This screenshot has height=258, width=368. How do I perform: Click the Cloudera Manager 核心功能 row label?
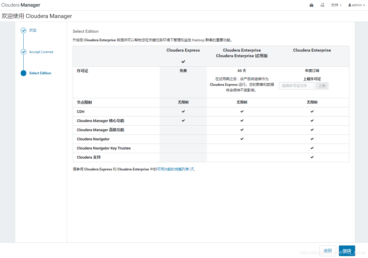[x=100, y=121]
